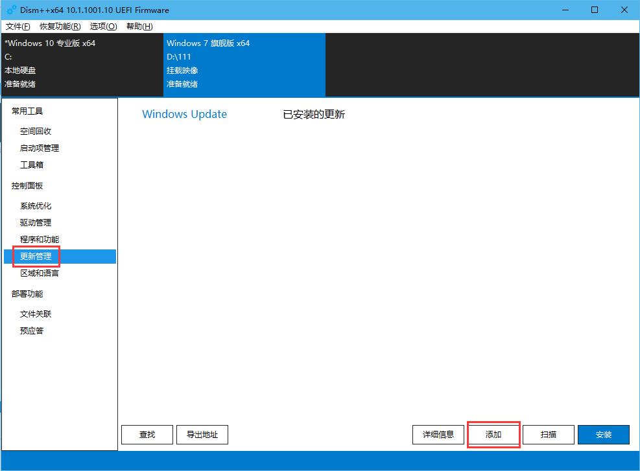The width and height of the screenshot is (640, 471).
Task: Open the 帮助(H) menu
Action: coord(137,27)
